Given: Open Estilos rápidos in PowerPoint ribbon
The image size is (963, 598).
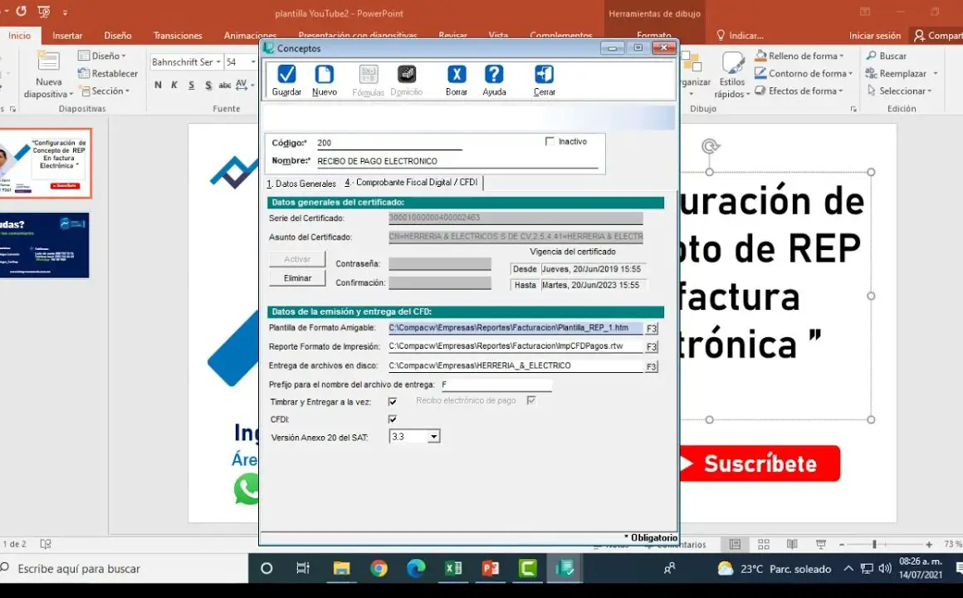Looking at the screenshot, I should (x=732, y=75).
